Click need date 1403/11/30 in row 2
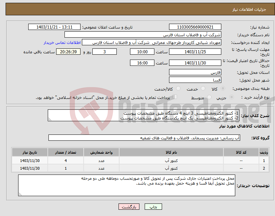This screenshot has width=275, height=216. (30, 168)
